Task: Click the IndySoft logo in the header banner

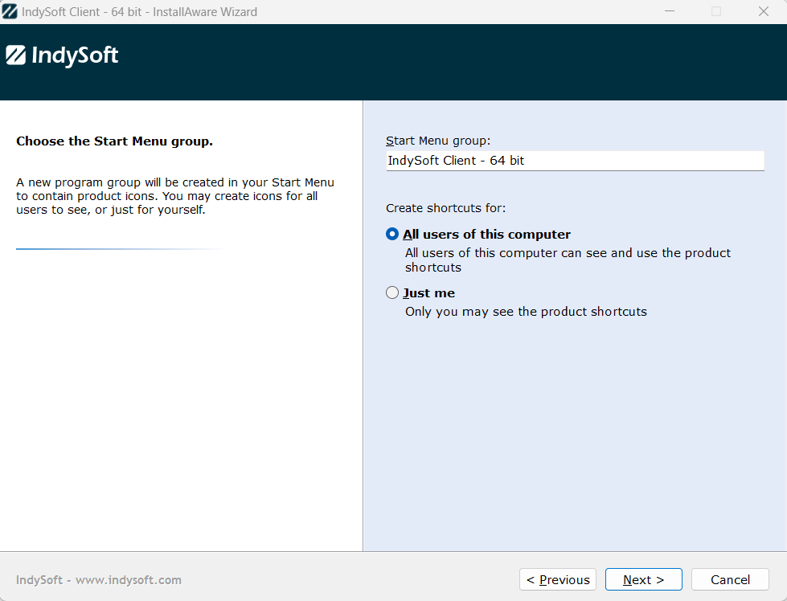Action: (63, 55)
